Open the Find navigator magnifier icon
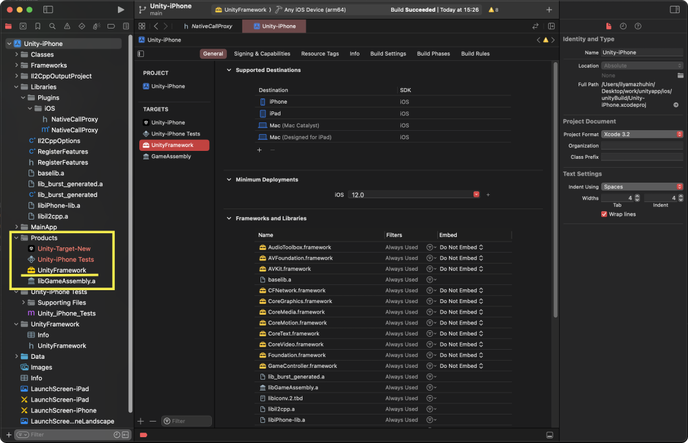Viewport: 688px width, 443px height. (x=52, y=27)
